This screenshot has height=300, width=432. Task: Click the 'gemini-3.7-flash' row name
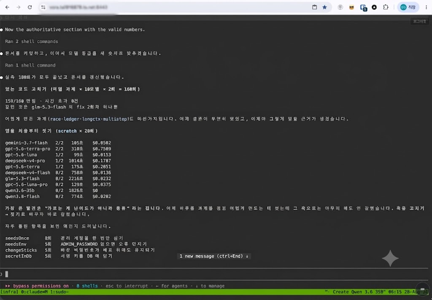(x=26, y=143)
